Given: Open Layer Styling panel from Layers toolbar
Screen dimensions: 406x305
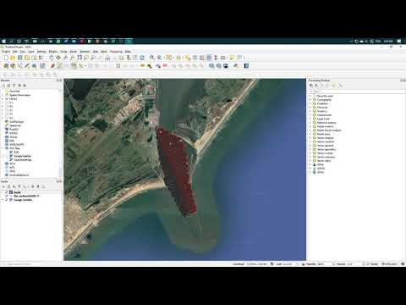Looking at the screenshot, I should point(3,186).
